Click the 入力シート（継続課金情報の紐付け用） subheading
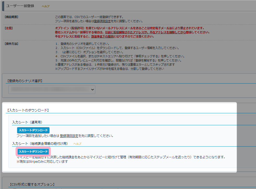This screenshot has width=256, height=189. 40,144
